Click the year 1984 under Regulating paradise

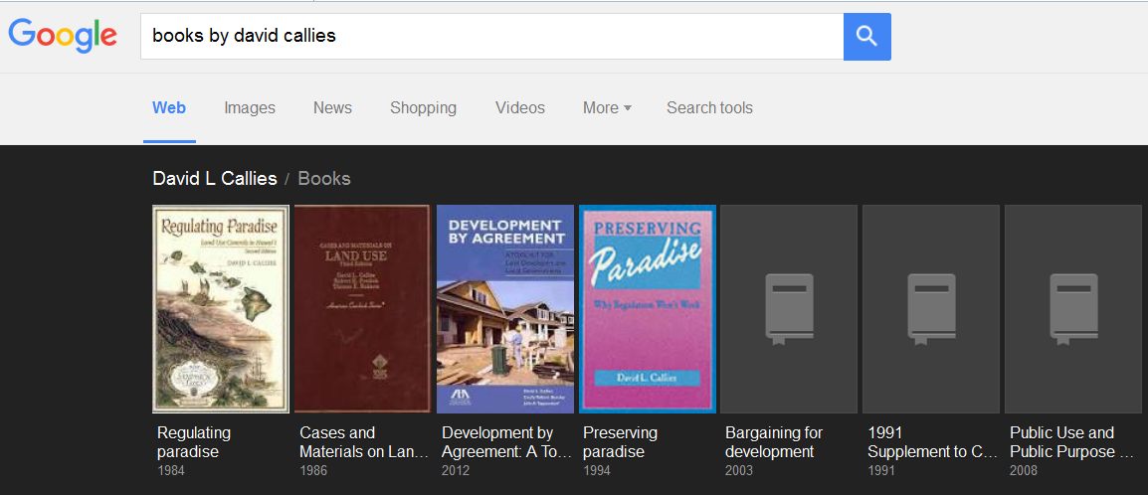pos(171,471)
